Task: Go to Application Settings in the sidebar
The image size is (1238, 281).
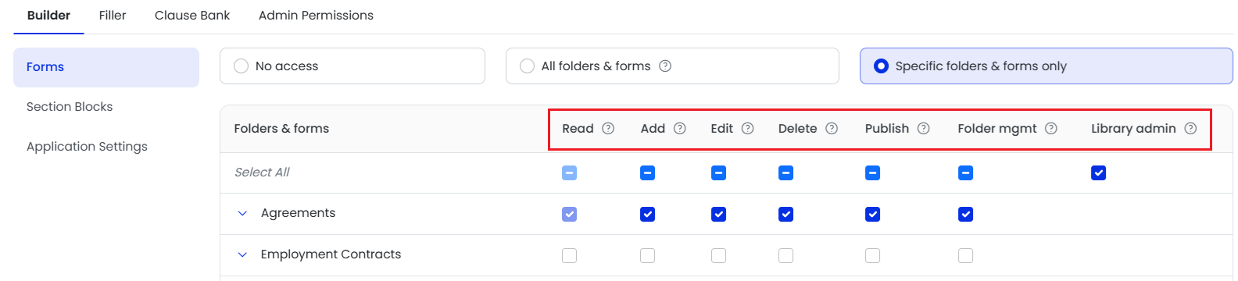Action: pyautogui.click(x=87, y=147)
